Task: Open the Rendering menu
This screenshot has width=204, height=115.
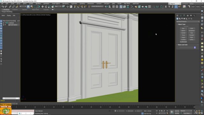Action: (x=65, y=4)
